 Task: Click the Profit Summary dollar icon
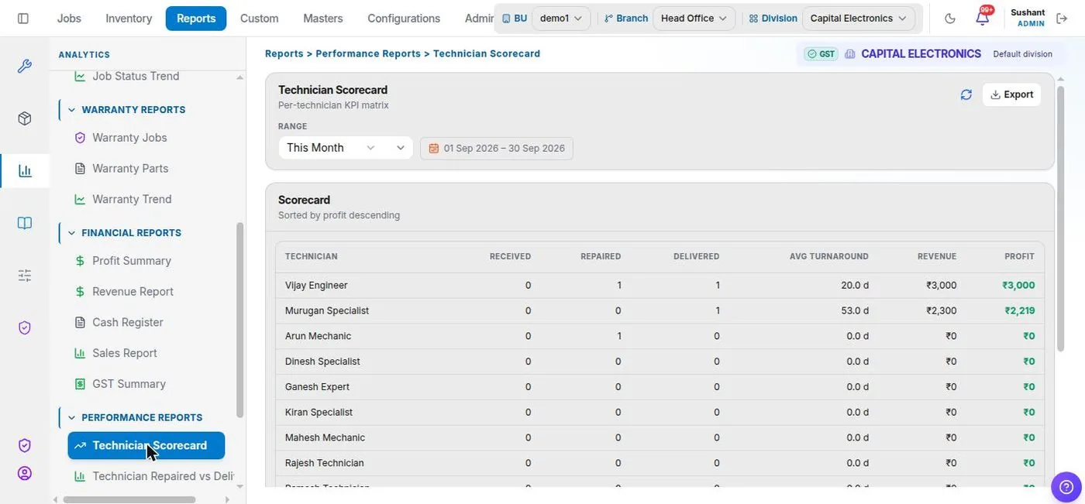pos(80,261)
